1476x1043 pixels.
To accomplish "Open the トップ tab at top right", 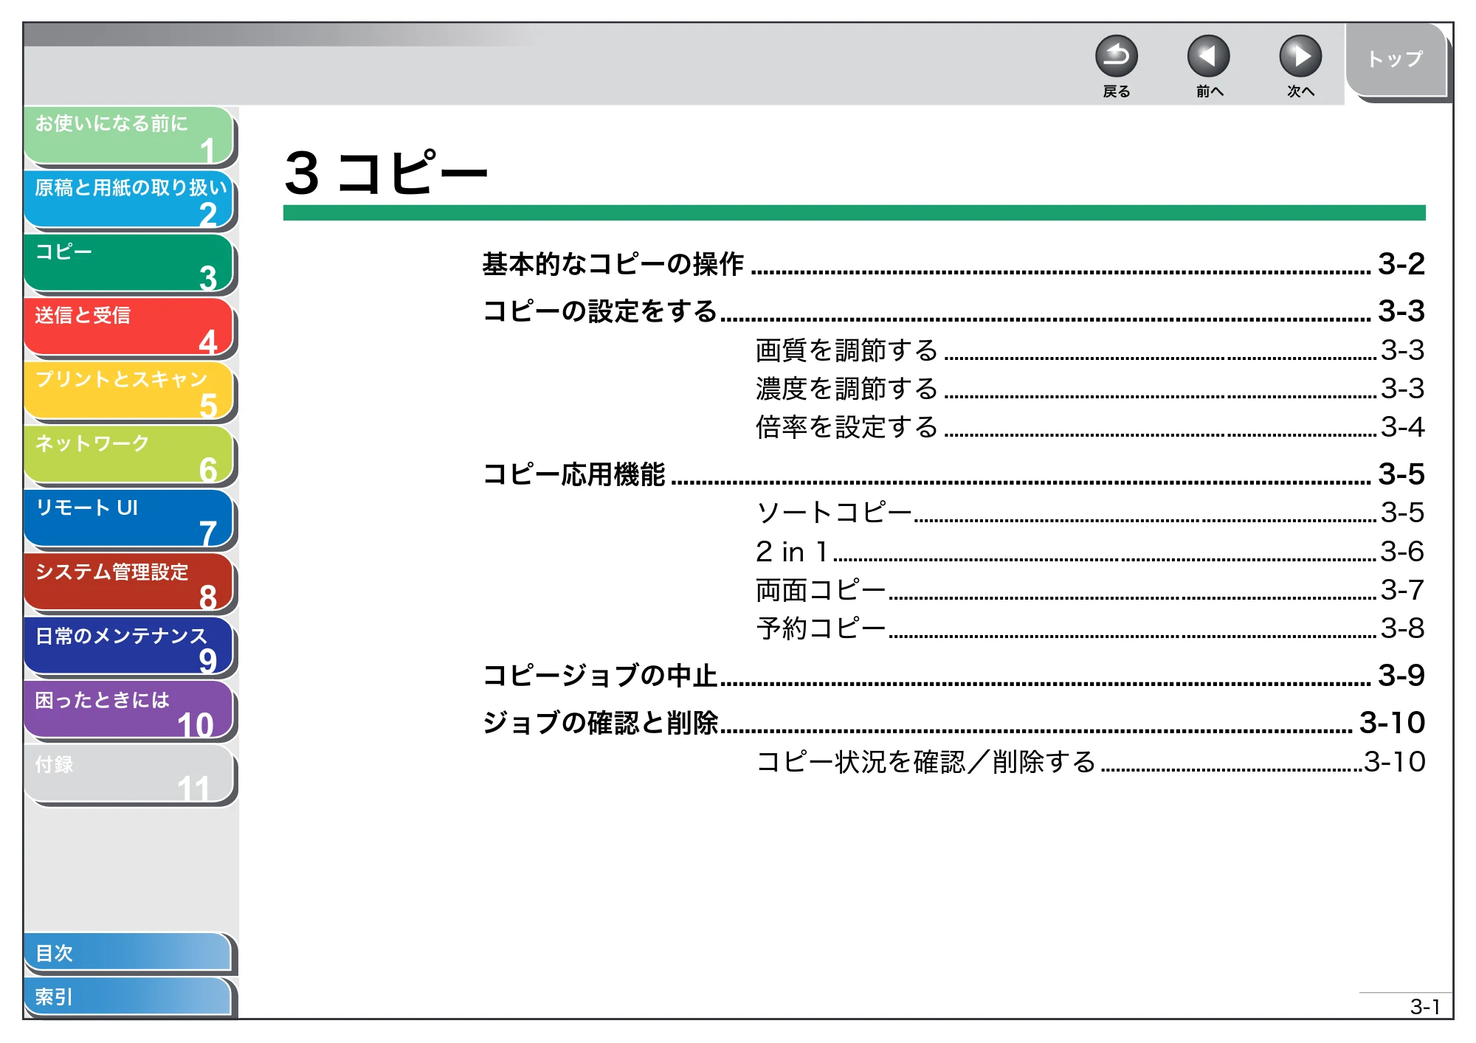I will click(x=1396, y=60).
